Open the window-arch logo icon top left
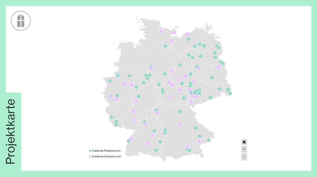 (x=20, y=20)
